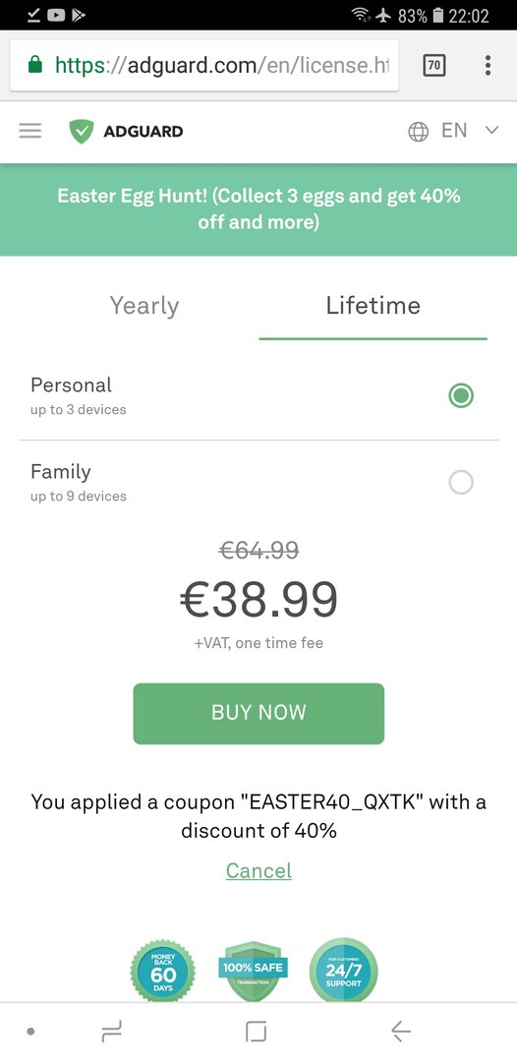Select the Family license radio button
This screenshot has height=1062, width=517.
coord(461,482)
